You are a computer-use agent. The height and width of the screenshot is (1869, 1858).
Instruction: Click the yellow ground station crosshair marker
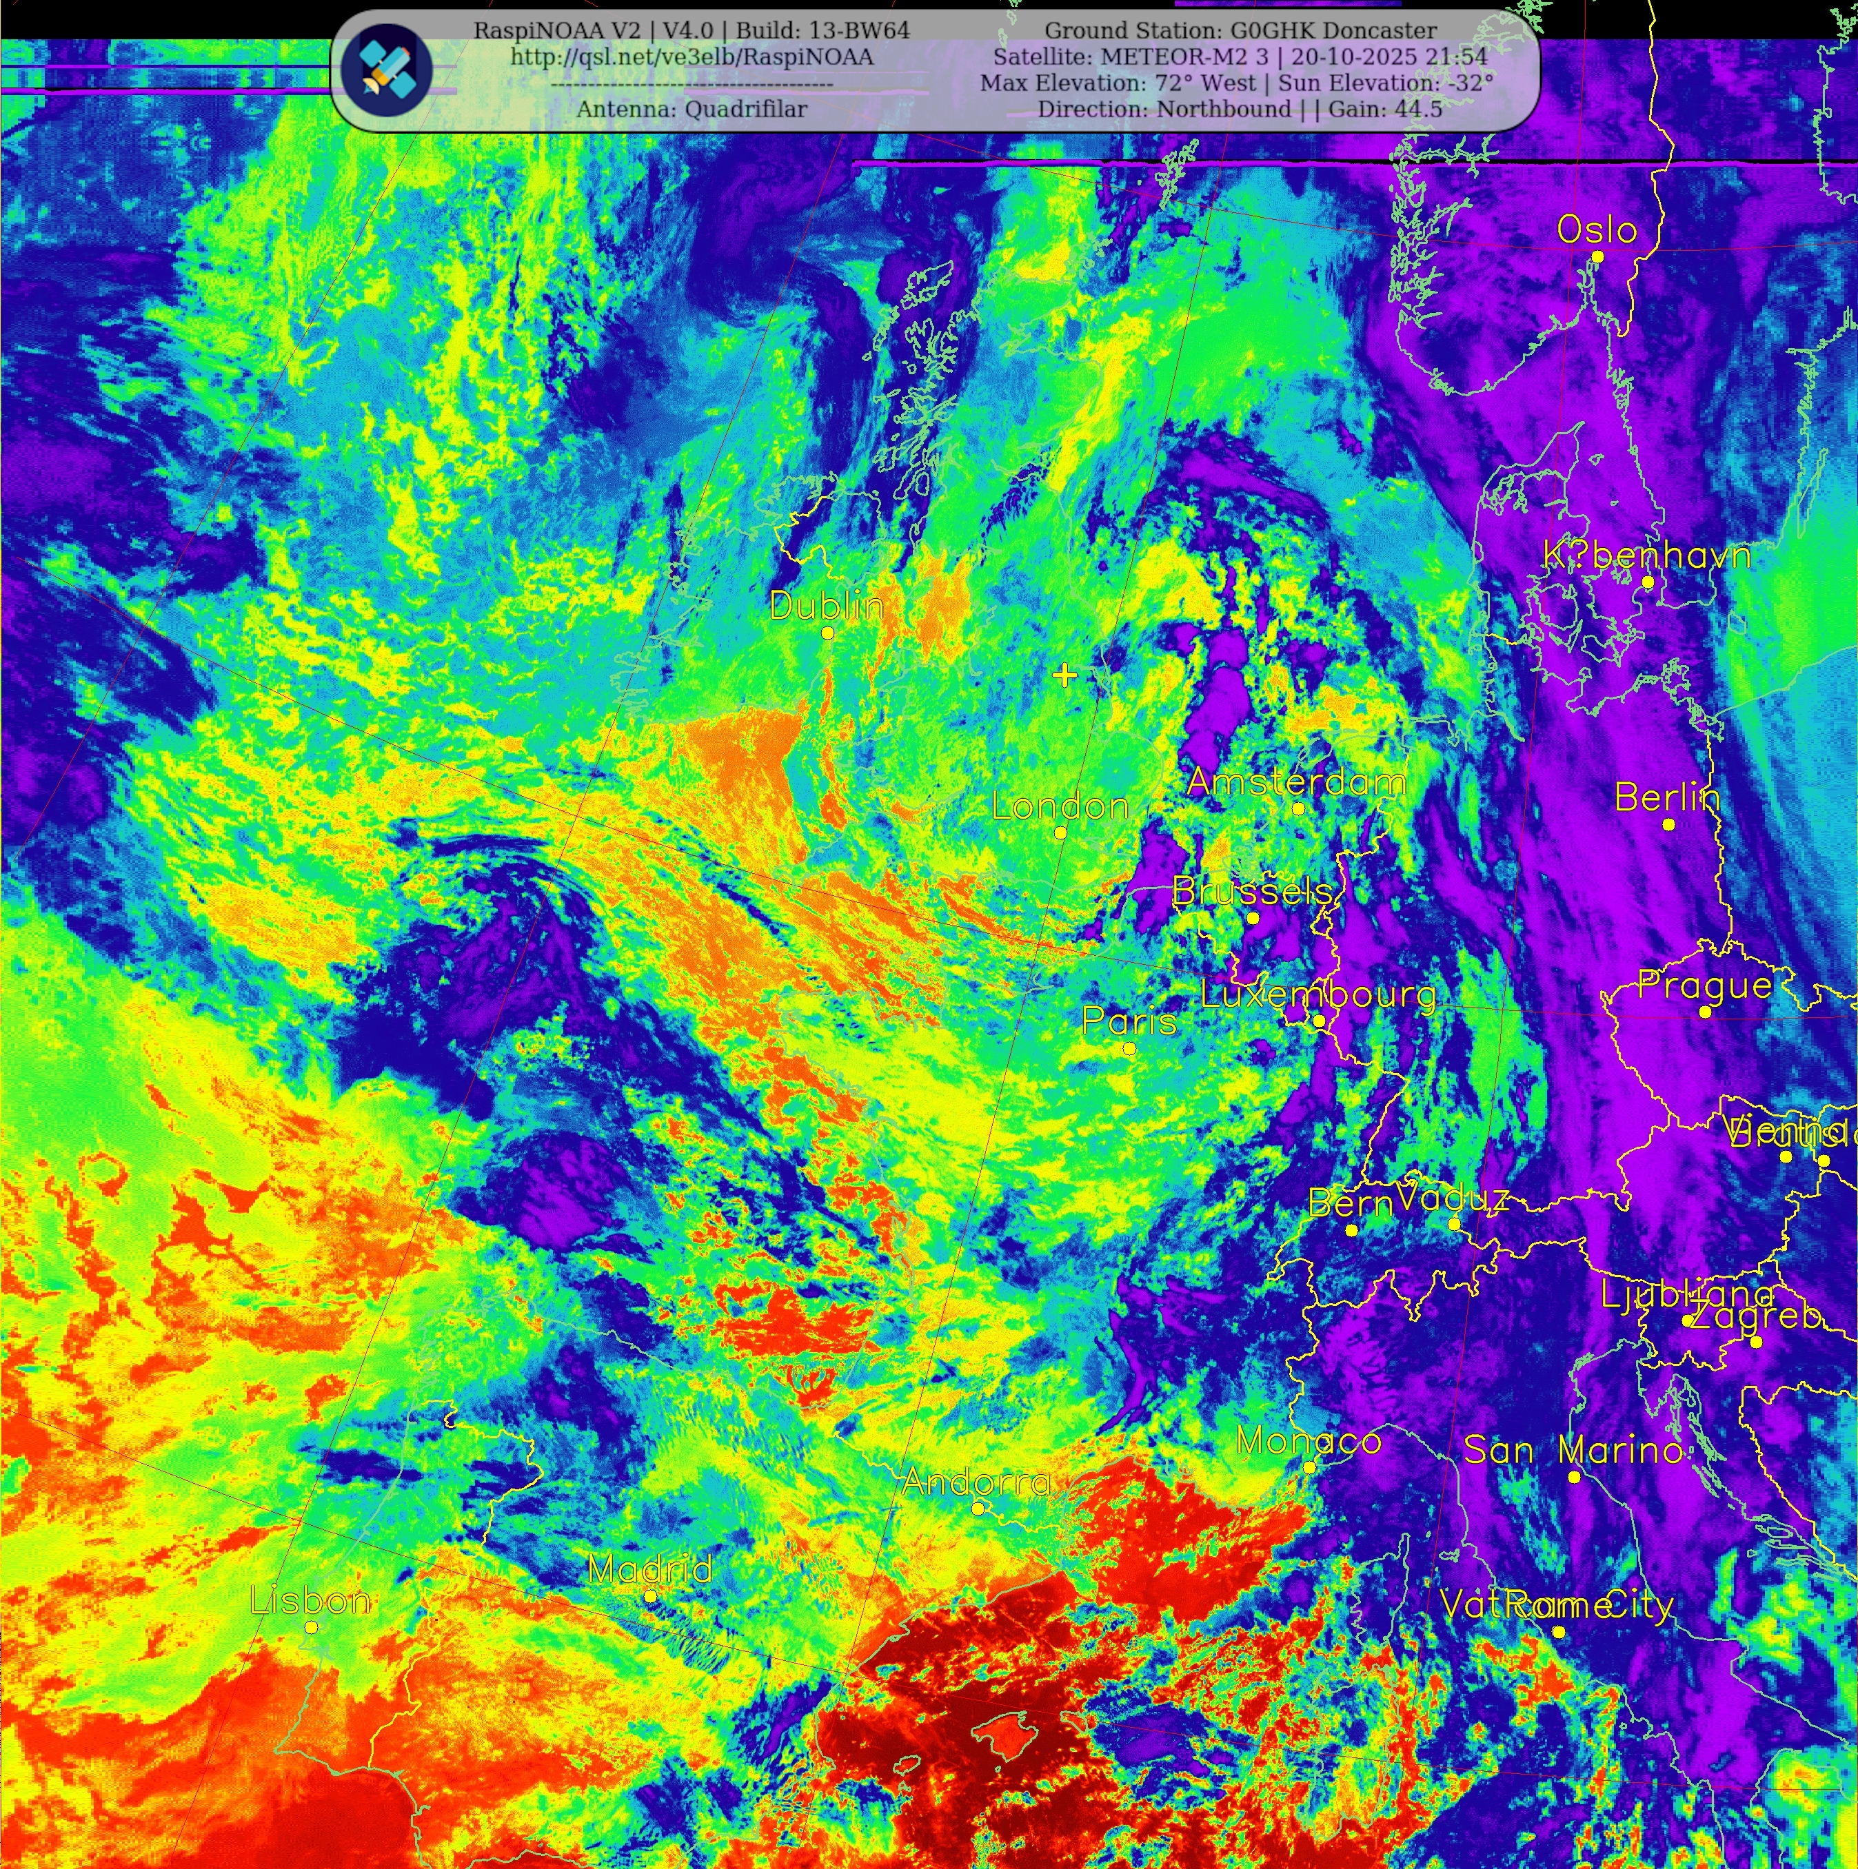(1064, 674)
